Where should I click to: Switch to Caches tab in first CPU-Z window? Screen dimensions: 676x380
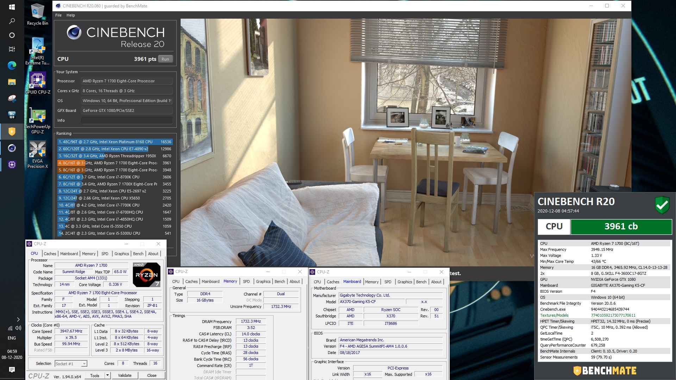50,254
